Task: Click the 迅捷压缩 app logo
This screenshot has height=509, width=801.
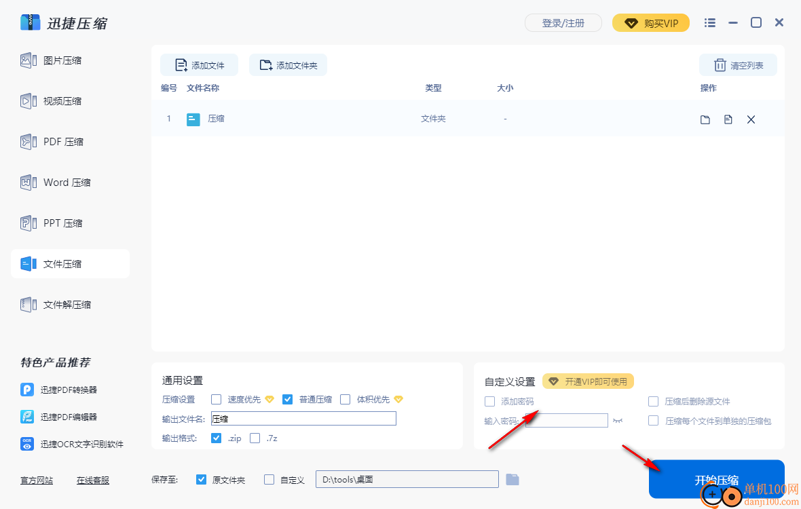Action: pyautogui.click(x=30, y=22)
